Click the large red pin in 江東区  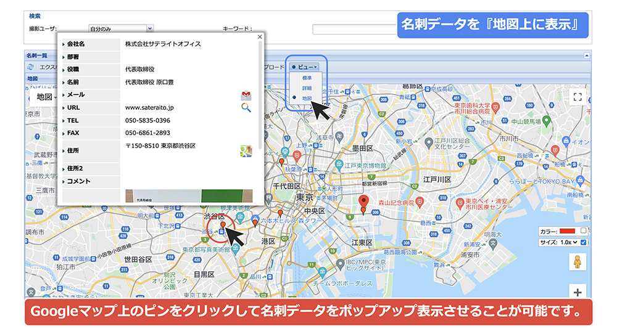point(363,201)
